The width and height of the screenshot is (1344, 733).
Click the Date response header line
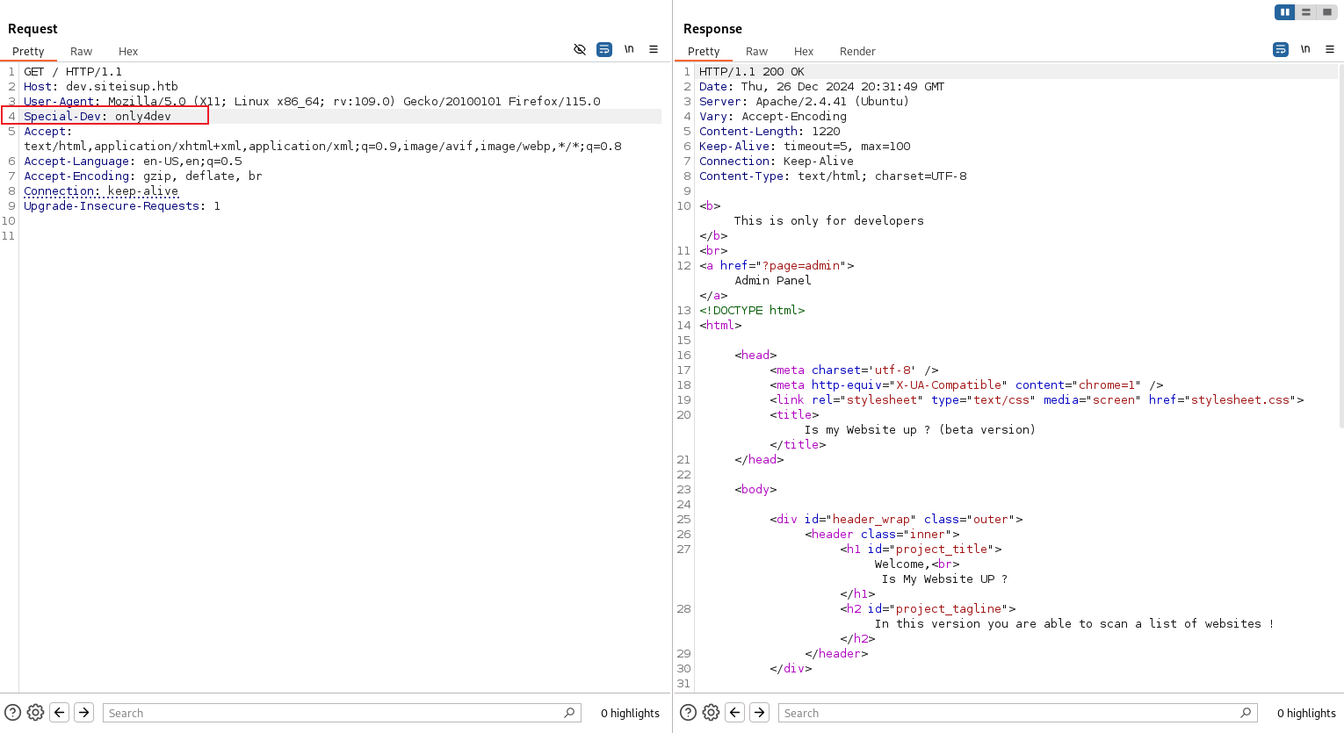pos(822,86)
